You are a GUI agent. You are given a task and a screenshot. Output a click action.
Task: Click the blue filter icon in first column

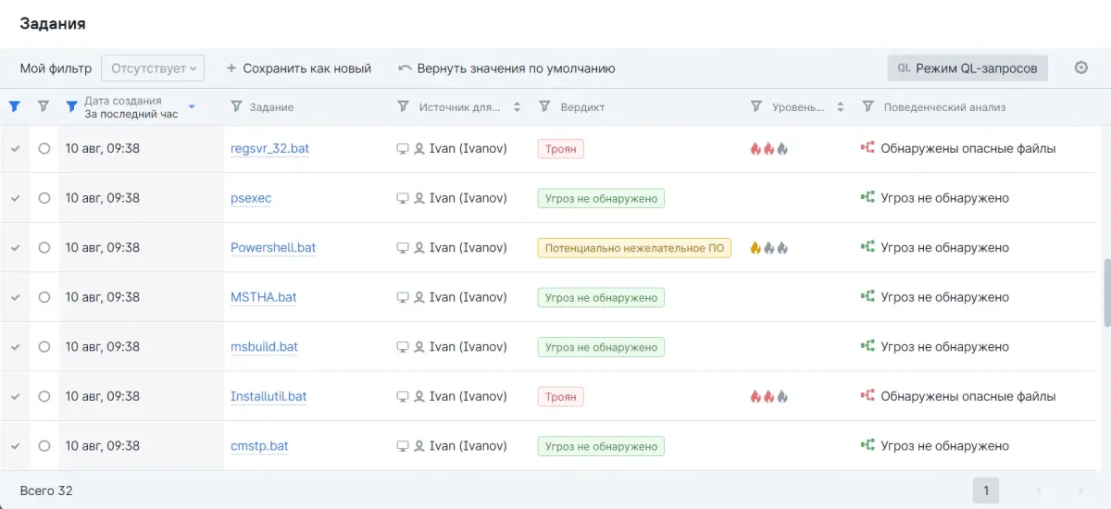(14, 107)
